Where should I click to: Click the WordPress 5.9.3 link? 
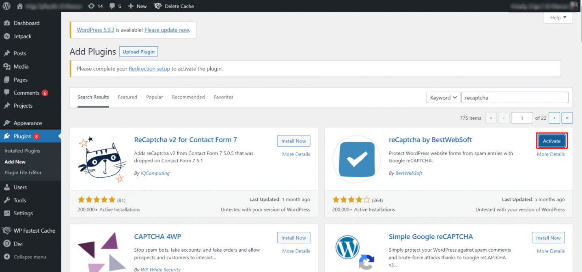click(x=95, y=30)
